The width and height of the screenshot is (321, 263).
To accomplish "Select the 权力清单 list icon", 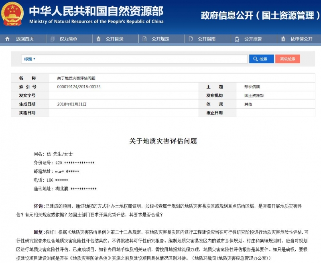I will [51, 39].
